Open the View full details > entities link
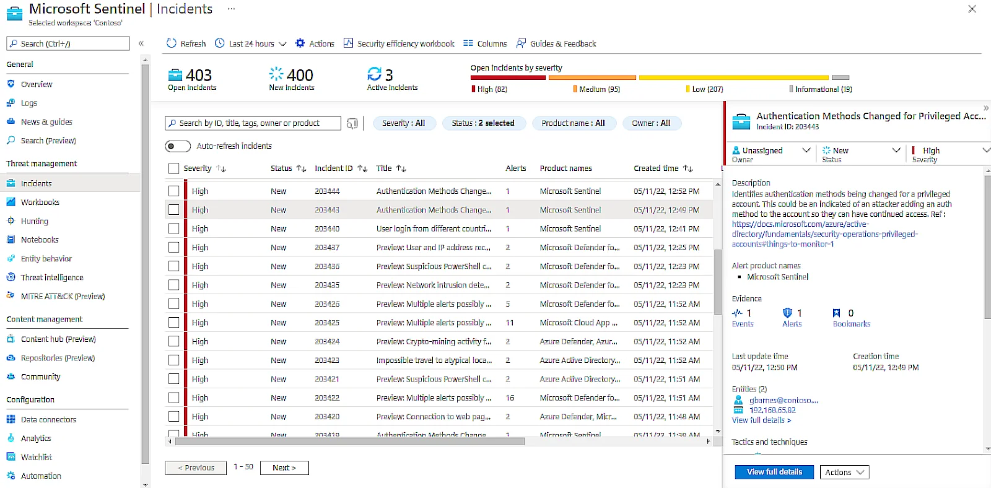This screenshot has height=488, width=991. pyautogui.click(x=761, y=420)
